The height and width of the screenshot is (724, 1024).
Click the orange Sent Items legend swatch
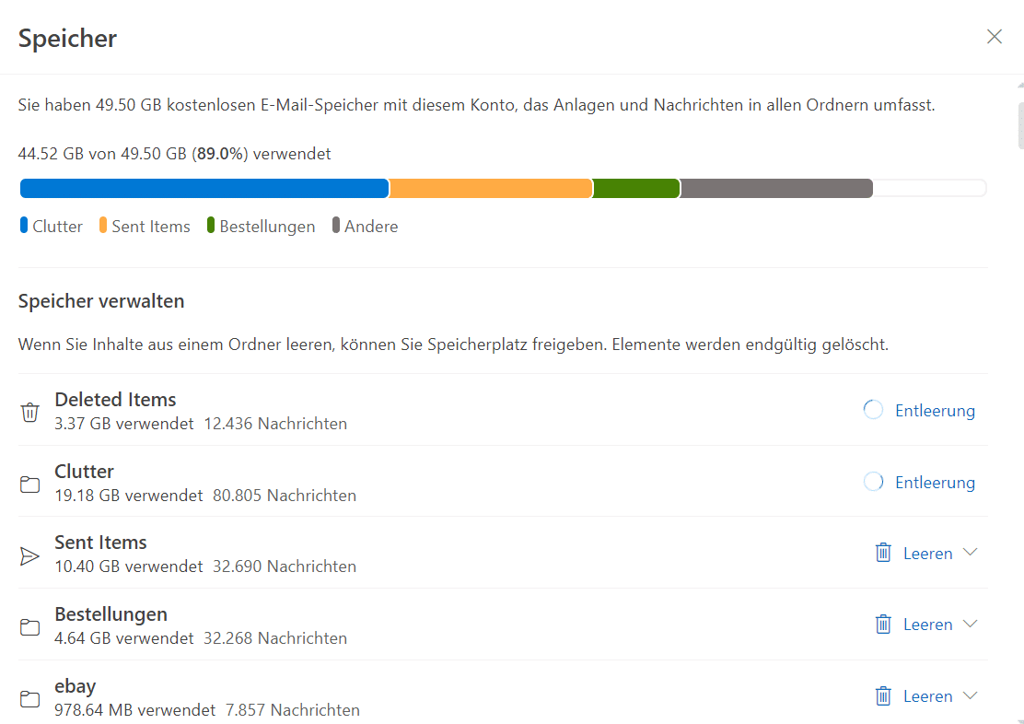click(103, 226)
